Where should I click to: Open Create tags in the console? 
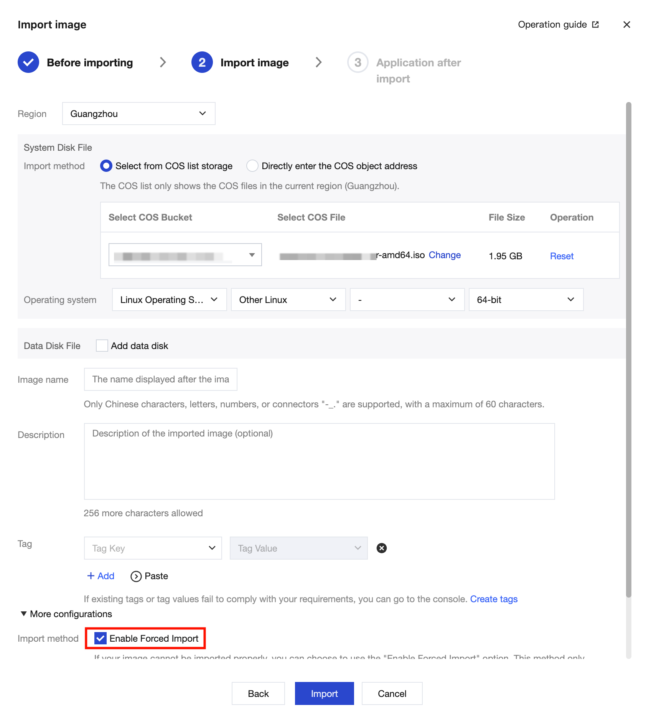coord(494,599)
